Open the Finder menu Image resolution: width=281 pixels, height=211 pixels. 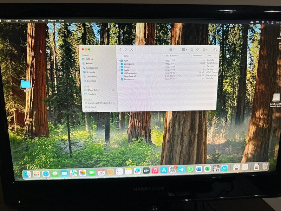click(x=8, y=21)
